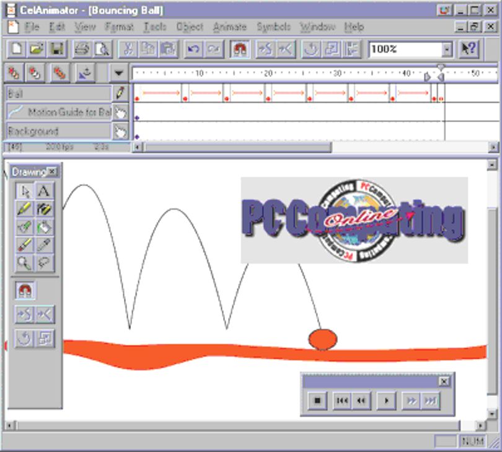The width and height of the screenshot is (502, 452).
Task: Expand the layer options down-arrow button
Action: (118, 73)
